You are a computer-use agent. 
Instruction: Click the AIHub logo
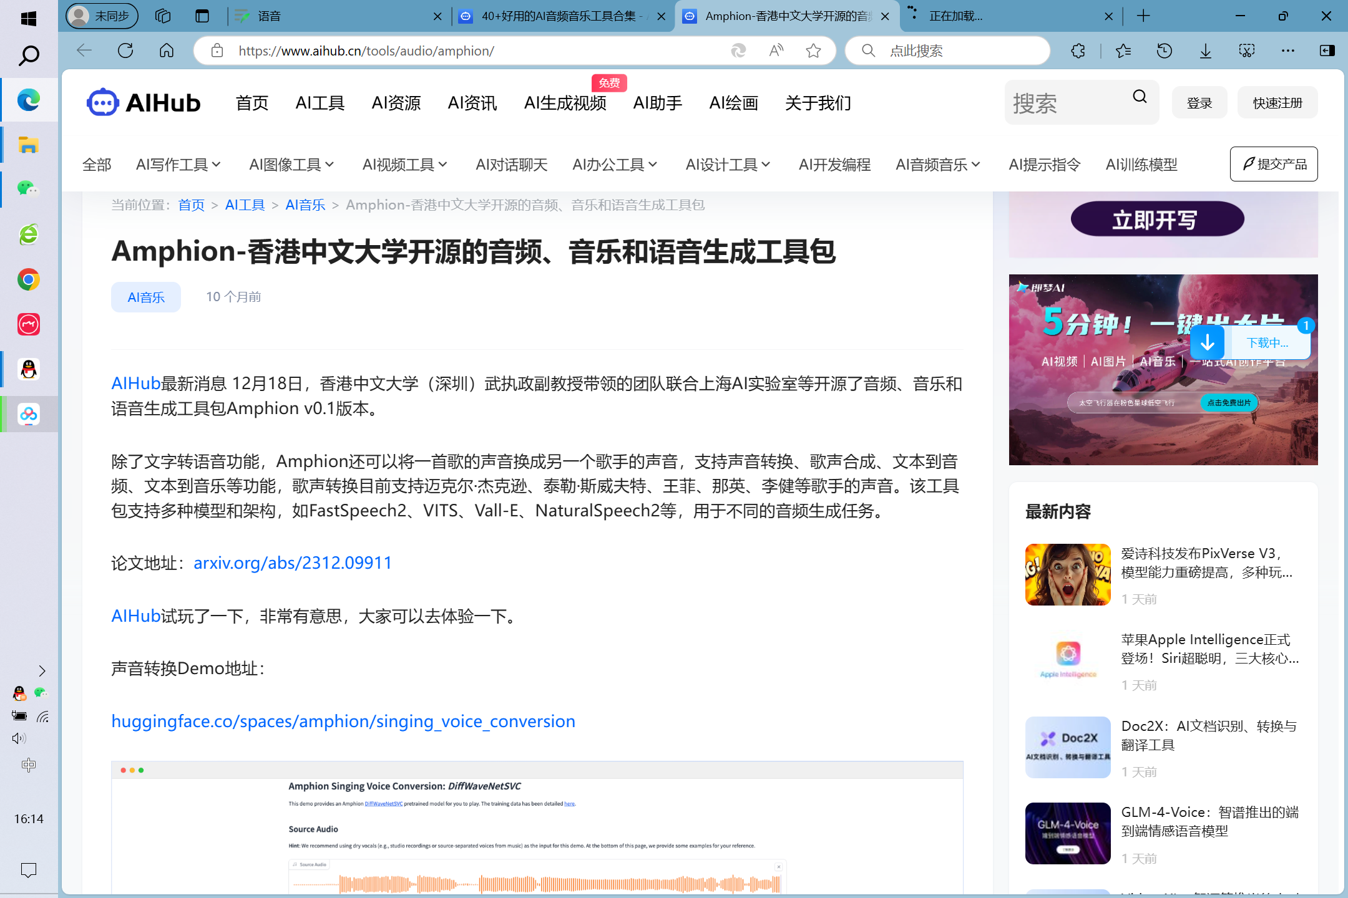[x=144, y=102]
